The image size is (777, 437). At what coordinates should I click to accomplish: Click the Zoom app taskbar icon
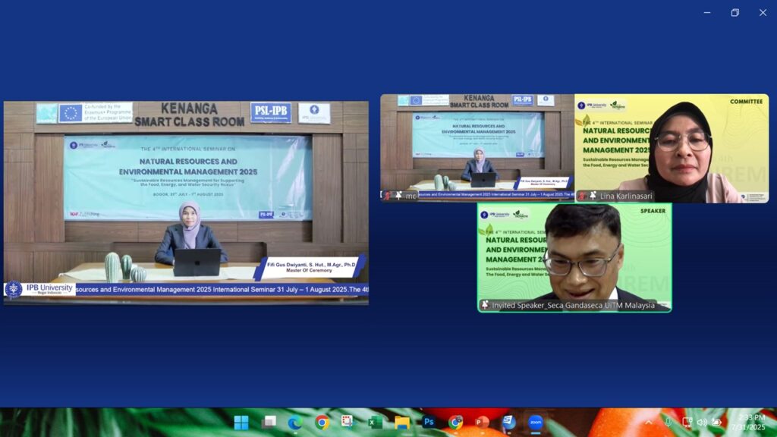coord(536,423)
